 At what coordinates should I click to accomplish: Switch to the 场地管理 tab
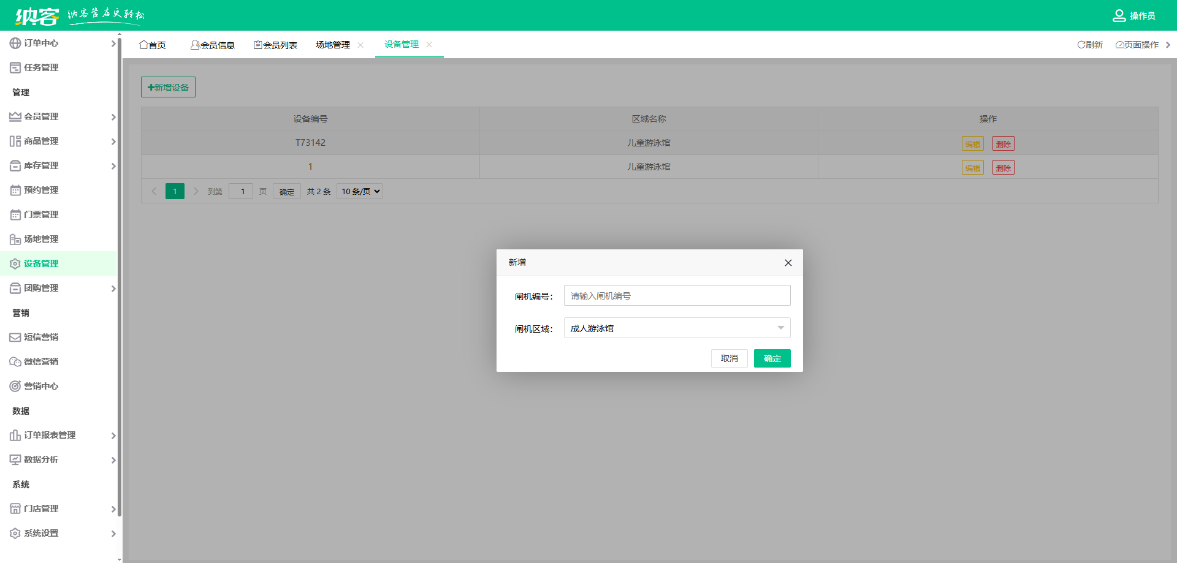tap(333, 45)
